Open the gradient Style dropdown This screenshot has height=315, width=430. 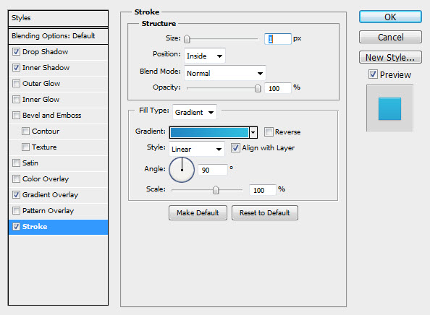pyautogui.click(x=197, y=149)
